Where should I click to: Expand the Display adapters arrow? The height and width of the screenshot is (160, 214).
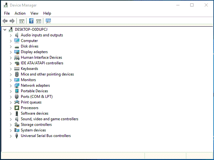tap(11, 52)
